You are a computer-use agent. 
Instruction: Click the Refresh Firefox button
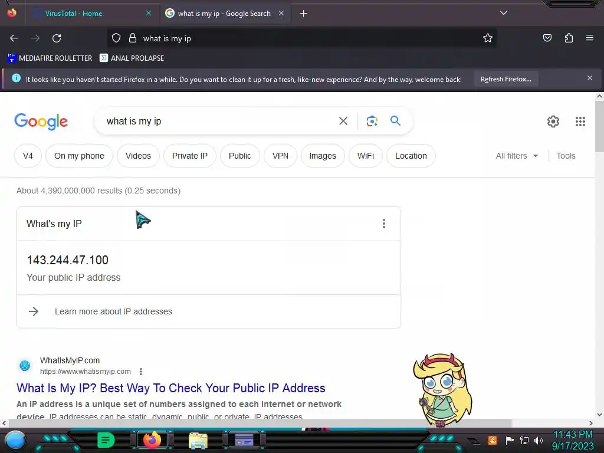[505, 79]
